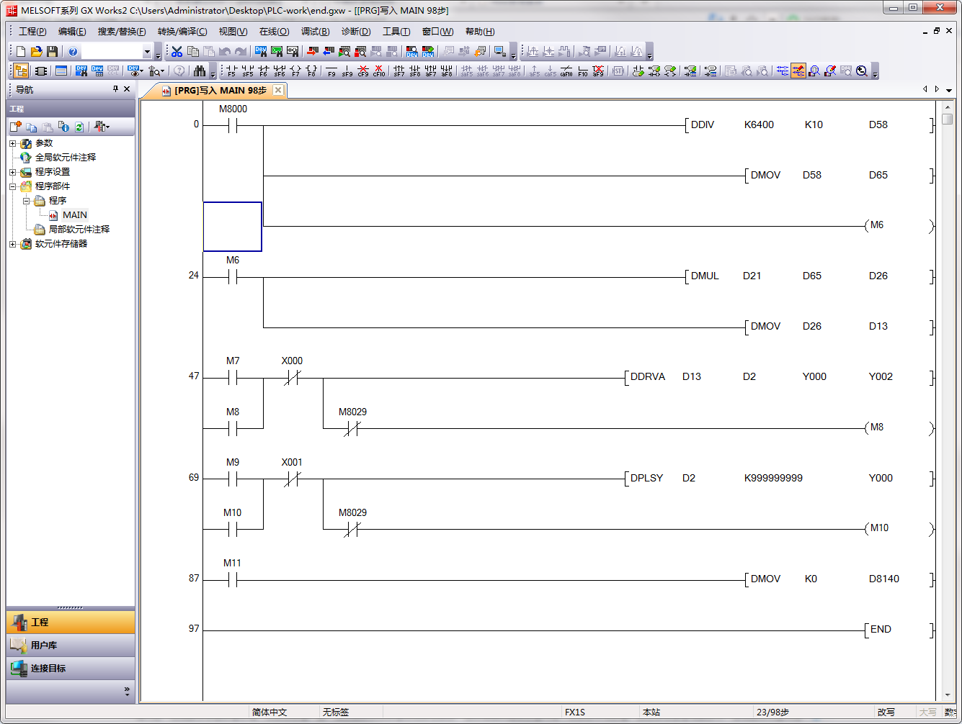
Task: Click New data icon in project pane
Action: coord(16,127)
